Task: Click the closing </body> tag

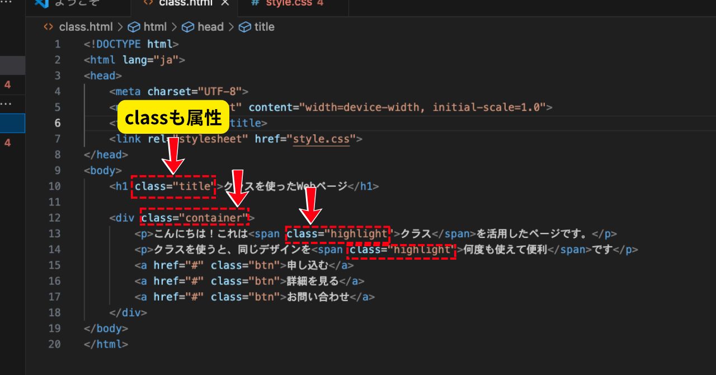Action: (x=106, y=329)
